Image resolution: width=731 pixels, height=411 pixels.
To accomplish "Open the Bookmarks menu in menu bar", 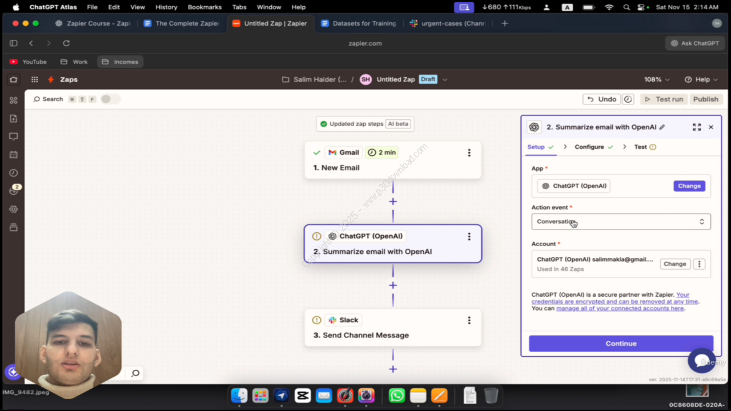I will coord(204,7).
